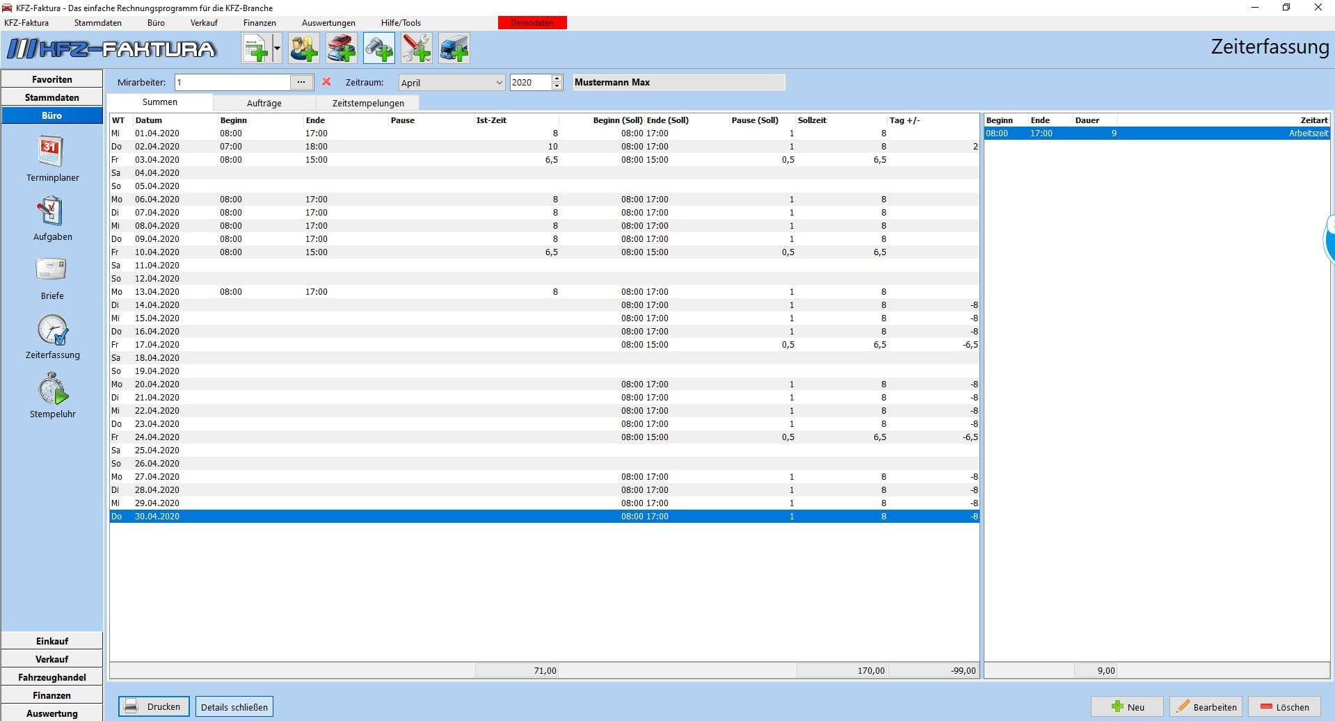Click the Bearbeiten button

1206,707
